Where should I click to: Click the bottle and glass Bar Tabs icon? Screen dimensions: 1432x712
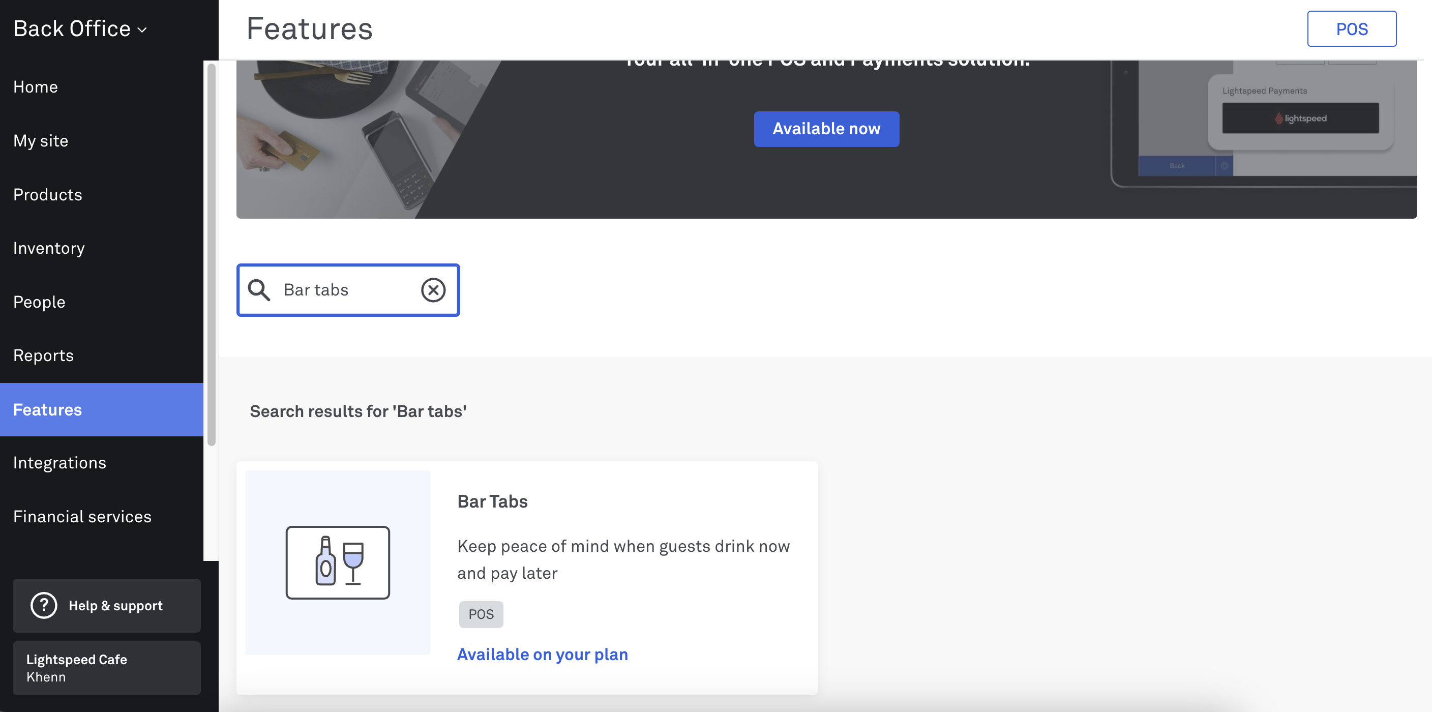click(338, 562)
